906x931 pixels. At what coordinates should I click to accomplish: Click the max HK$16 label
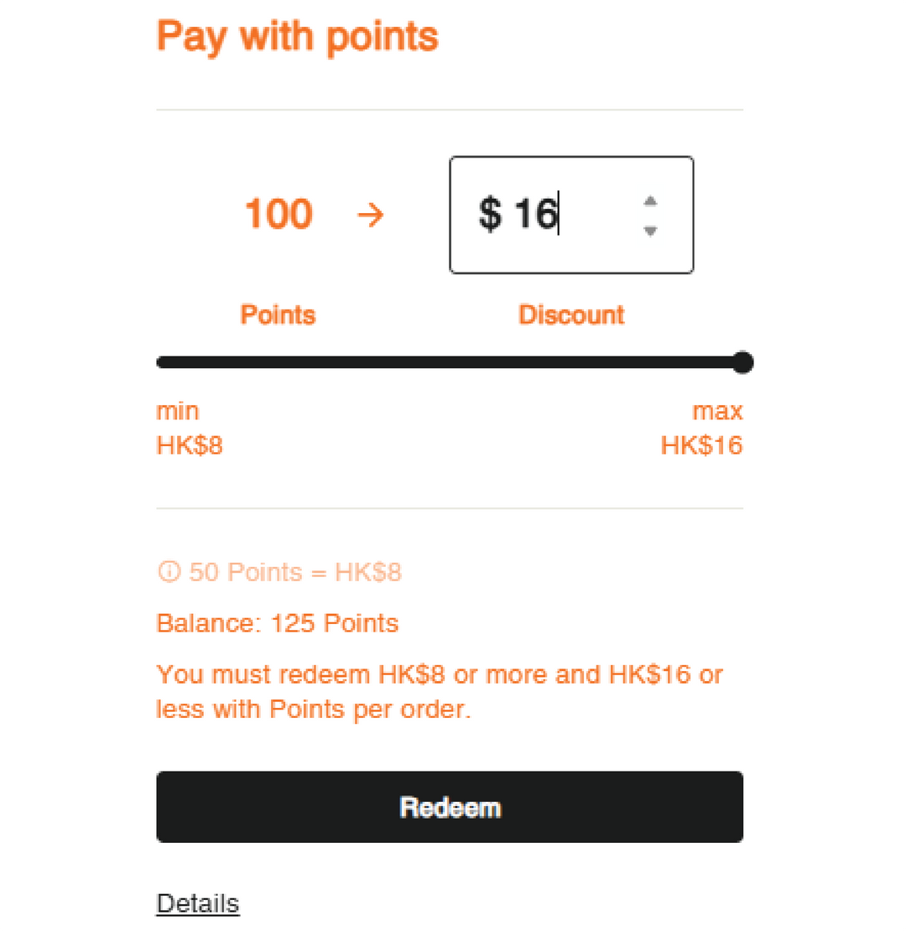(702, 429)
